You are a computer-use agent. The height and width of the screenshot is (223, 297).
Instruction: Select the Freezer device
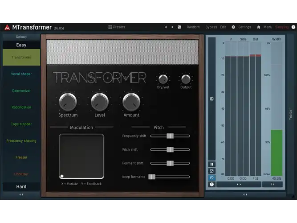[x=21, y=157]
